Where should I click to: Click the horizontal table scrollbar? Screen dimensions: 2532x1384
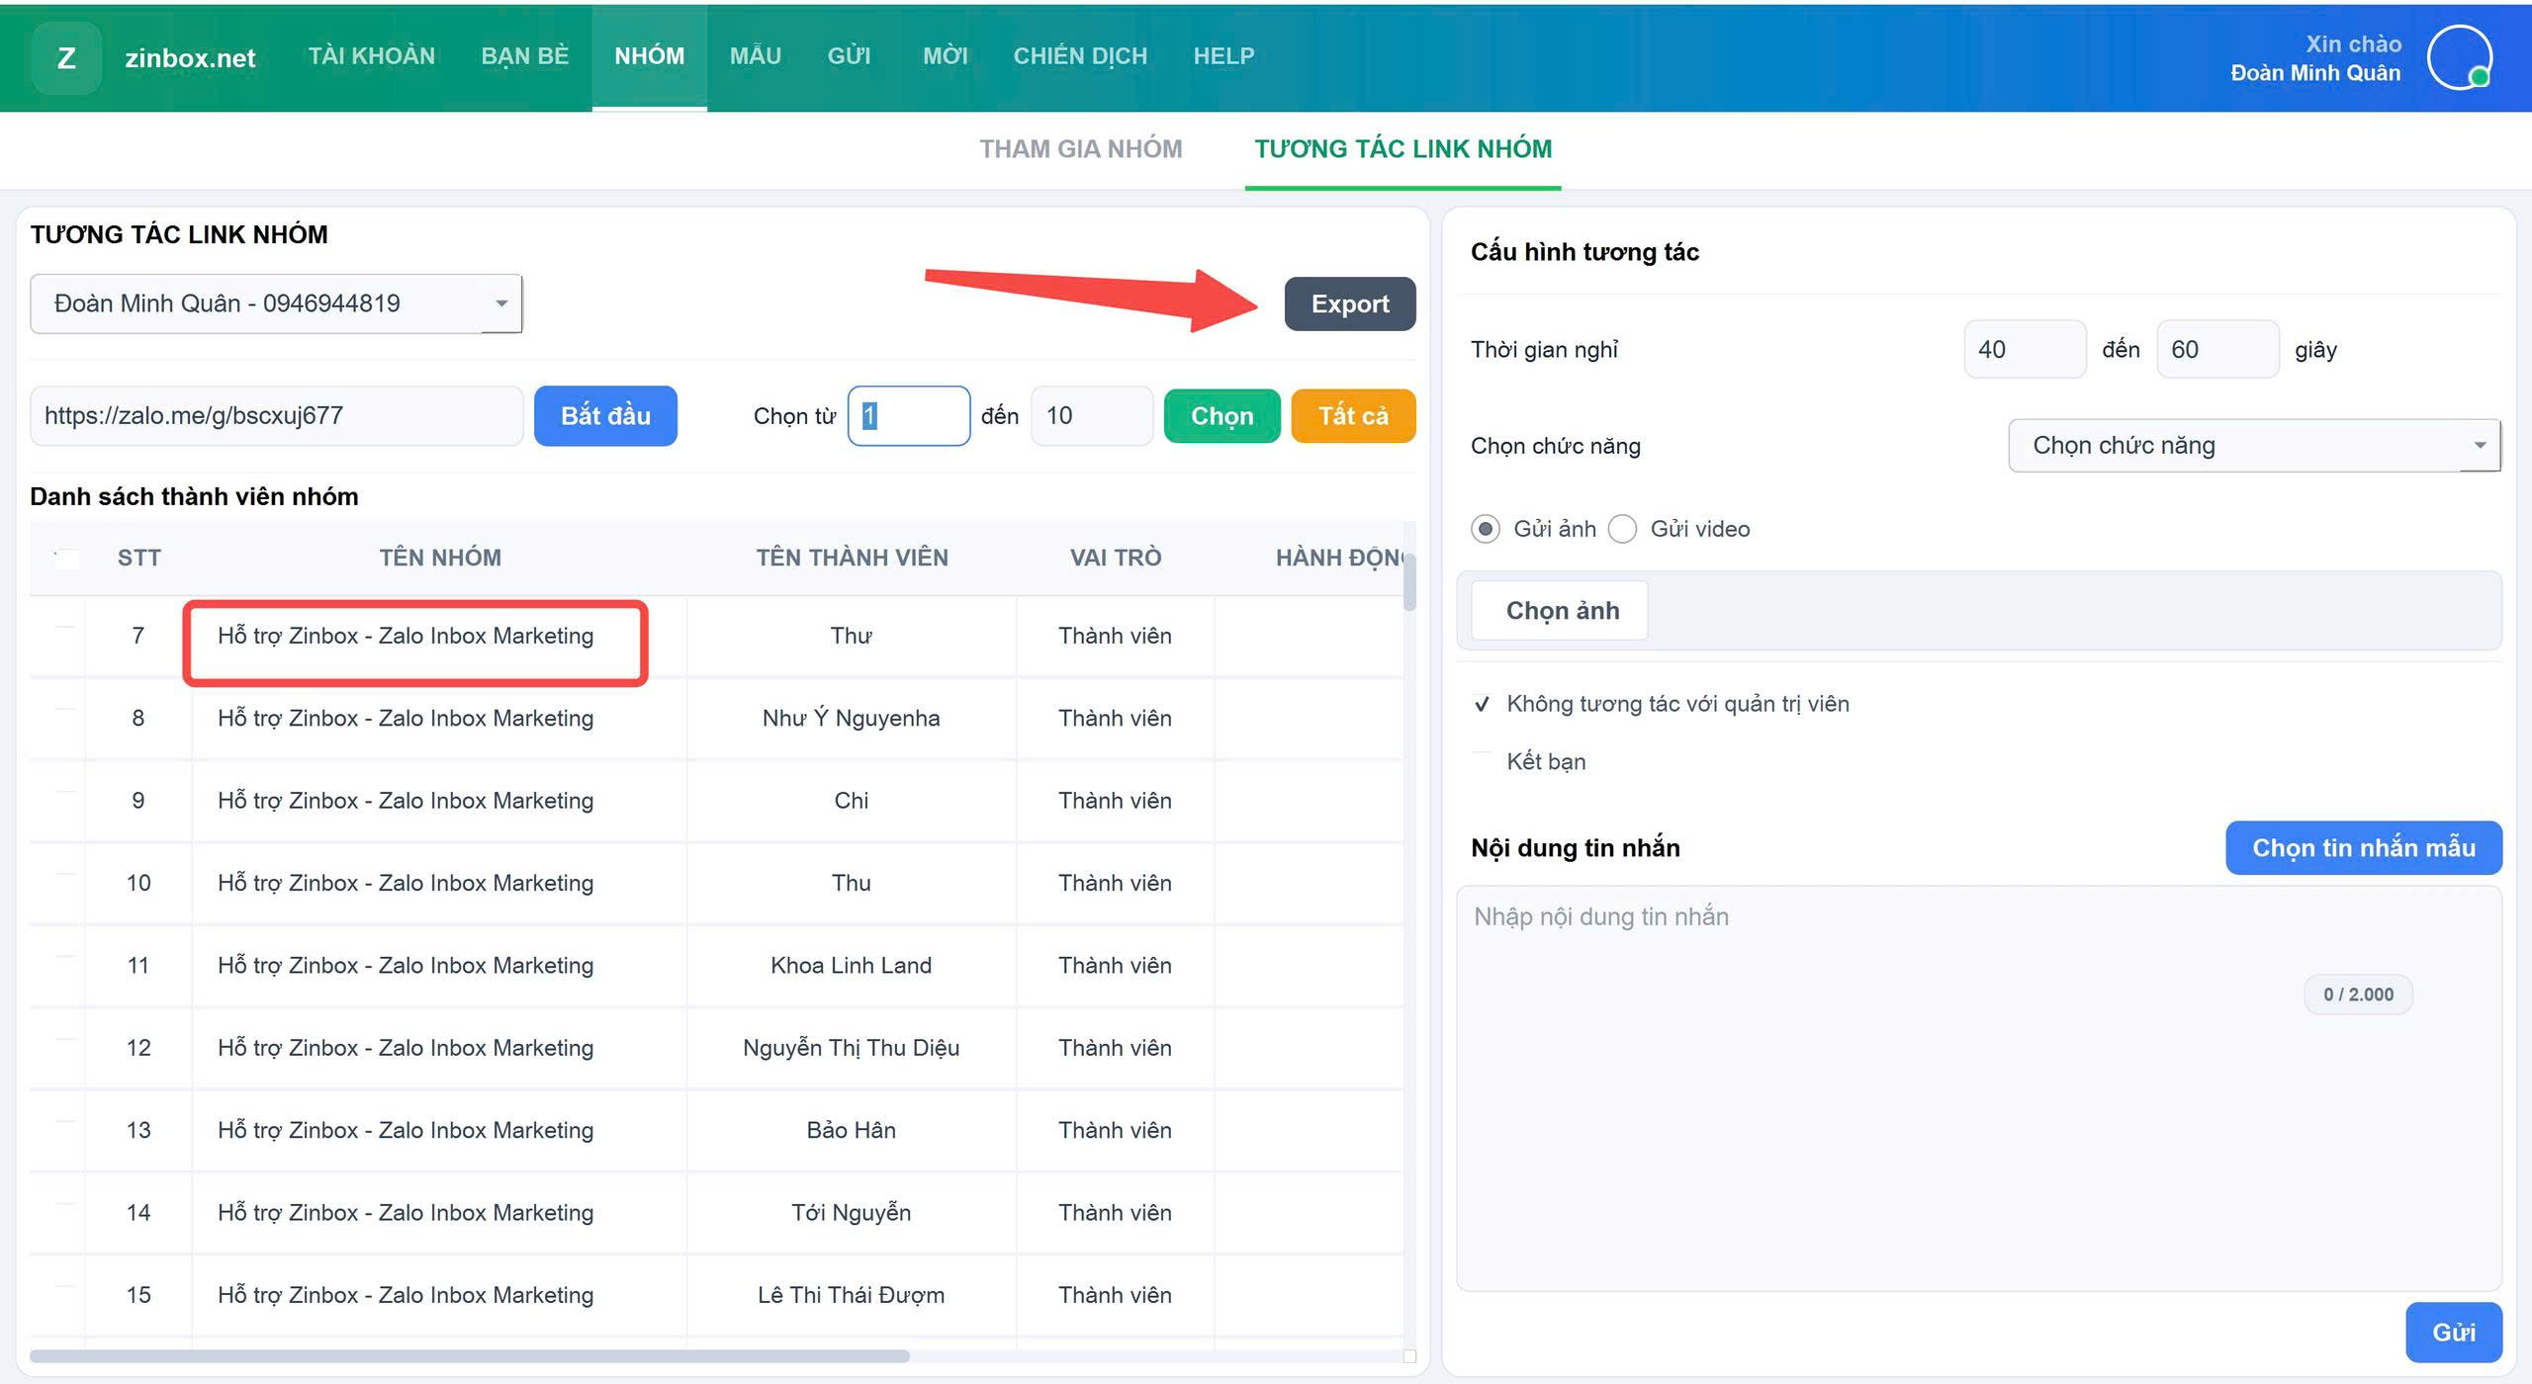pos(469,1355)
